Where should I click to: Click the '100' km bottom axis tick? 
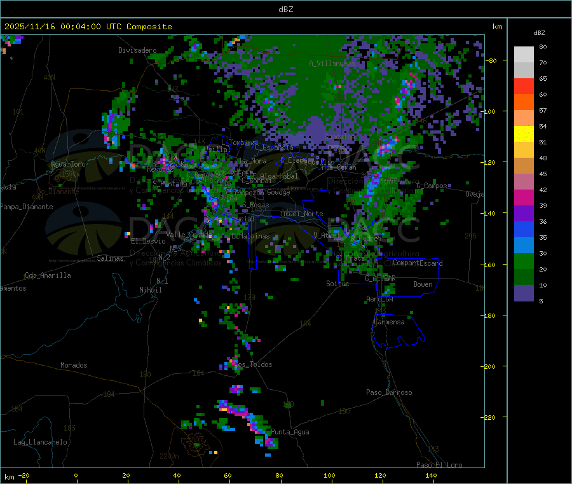point(329,475)
